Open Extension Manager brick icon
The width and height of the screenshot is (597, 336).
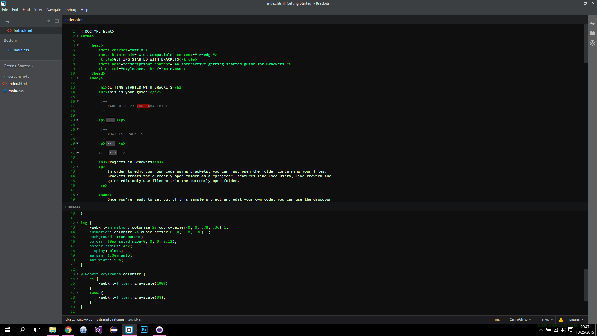(x=592, y=33)
